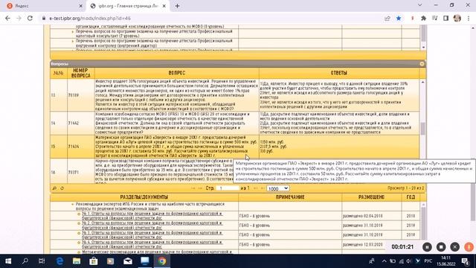Open File Explorer from taskbar
Viewport: 476px width, 268px height.
(x=77, y=261)
